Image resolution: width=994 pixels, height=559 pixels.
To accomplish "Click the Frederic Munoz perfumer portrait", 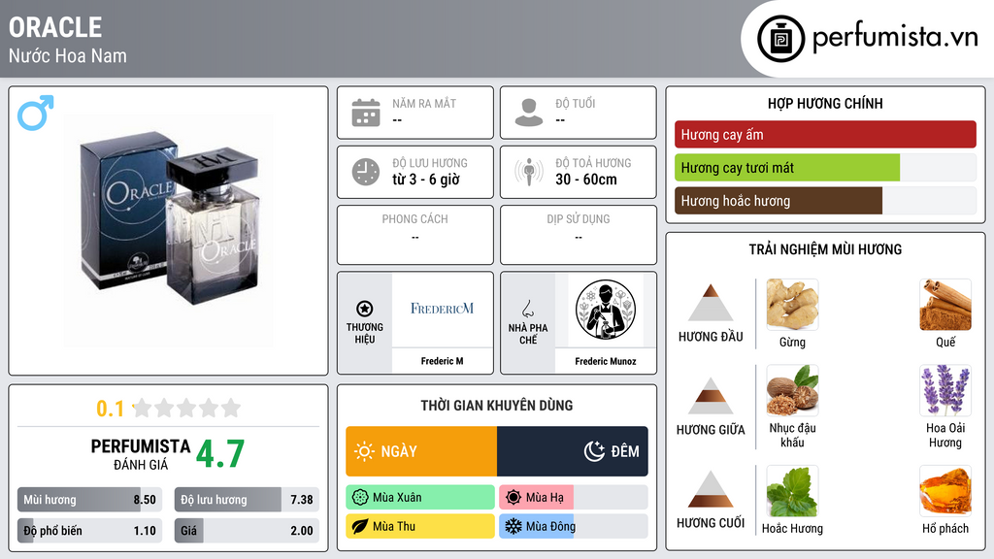I will 606,310.
